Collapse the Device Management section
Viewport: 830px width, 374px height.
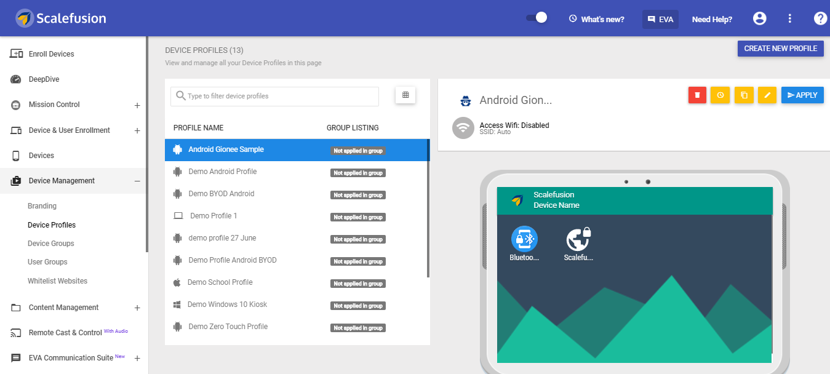click(x=137, y=181)
